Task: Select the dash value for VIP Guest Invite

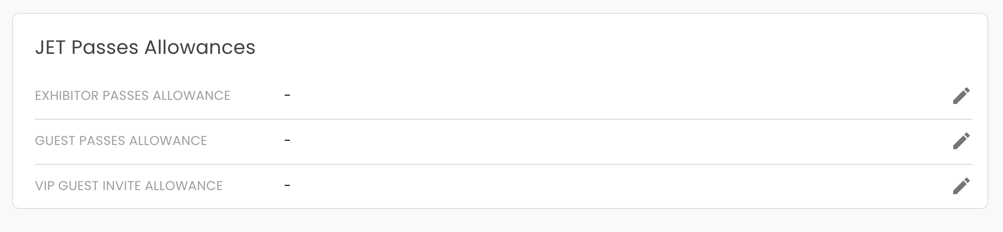Action: pyautogui.click(x=287, y=186)
